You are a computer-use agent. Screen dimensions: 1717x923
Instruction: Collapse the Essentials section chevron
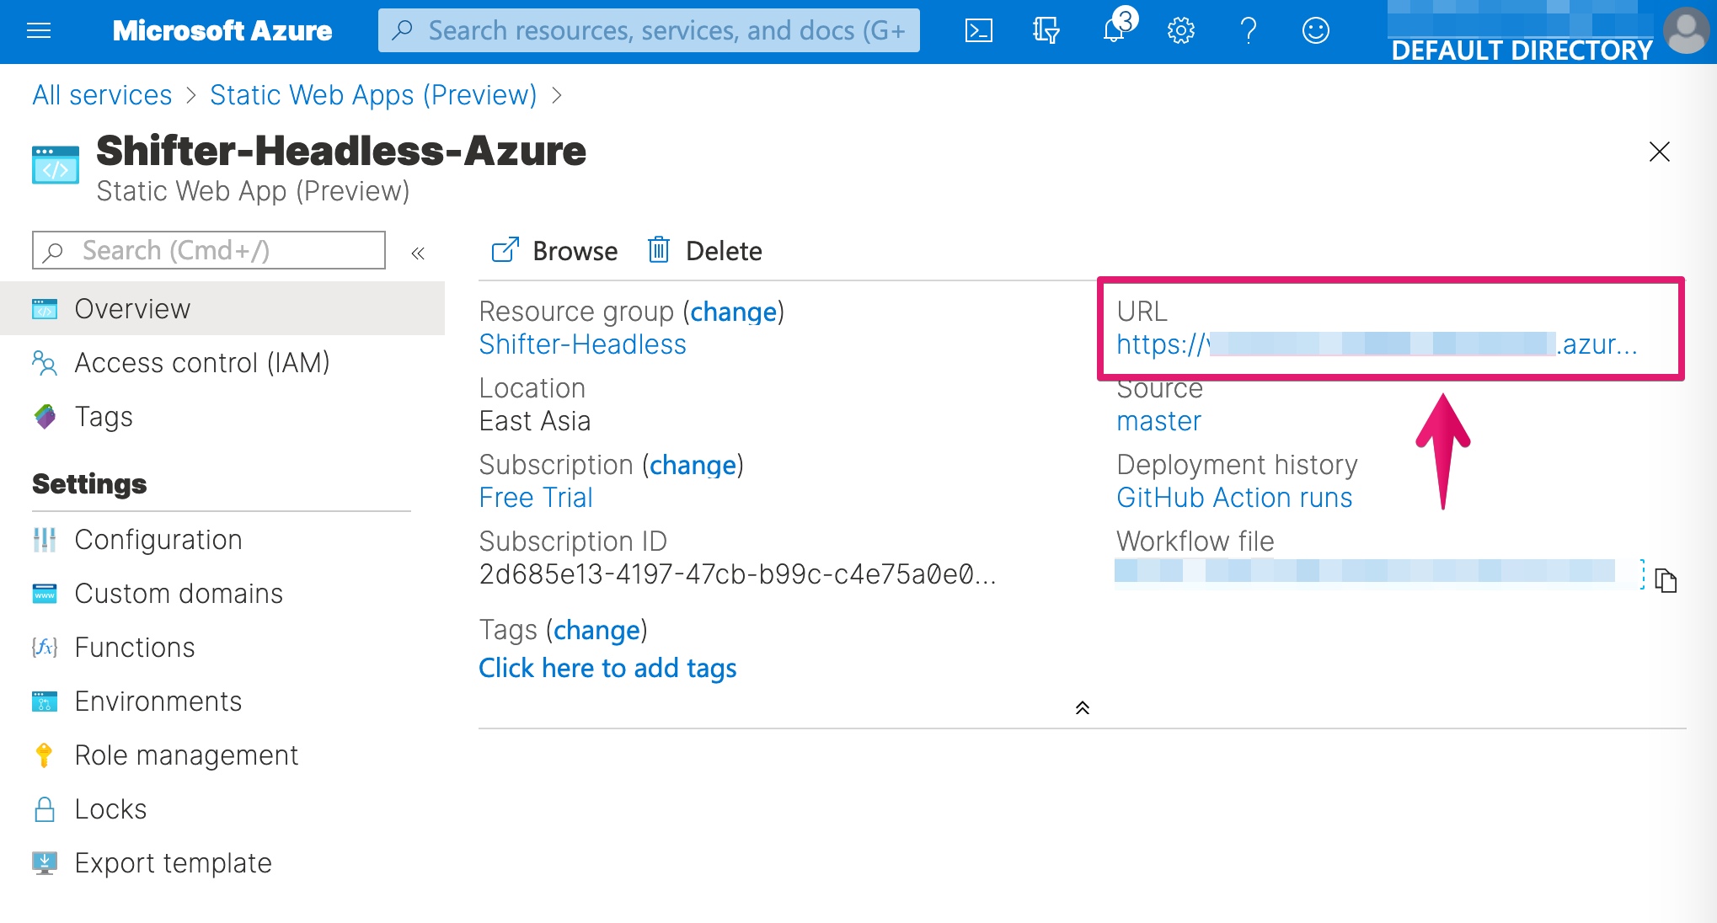coord(1083,707)
